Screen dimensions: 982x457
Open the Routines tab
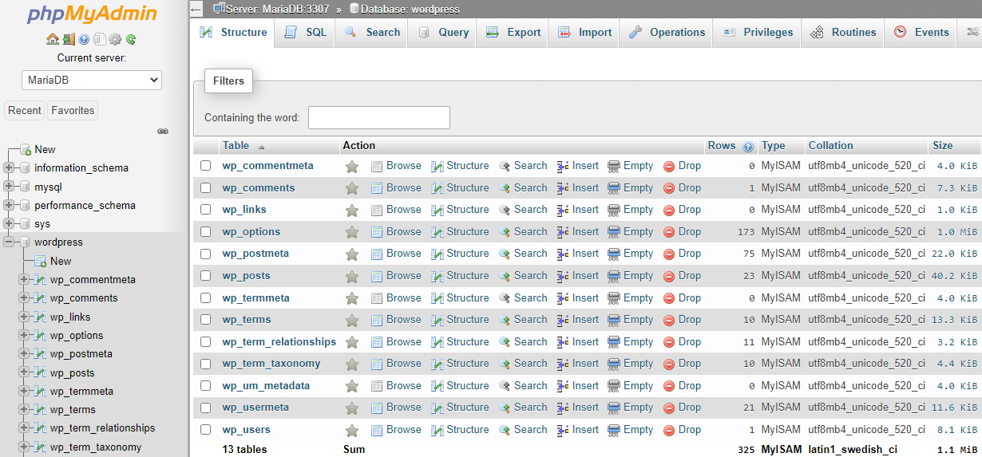(x=843, y=33)
